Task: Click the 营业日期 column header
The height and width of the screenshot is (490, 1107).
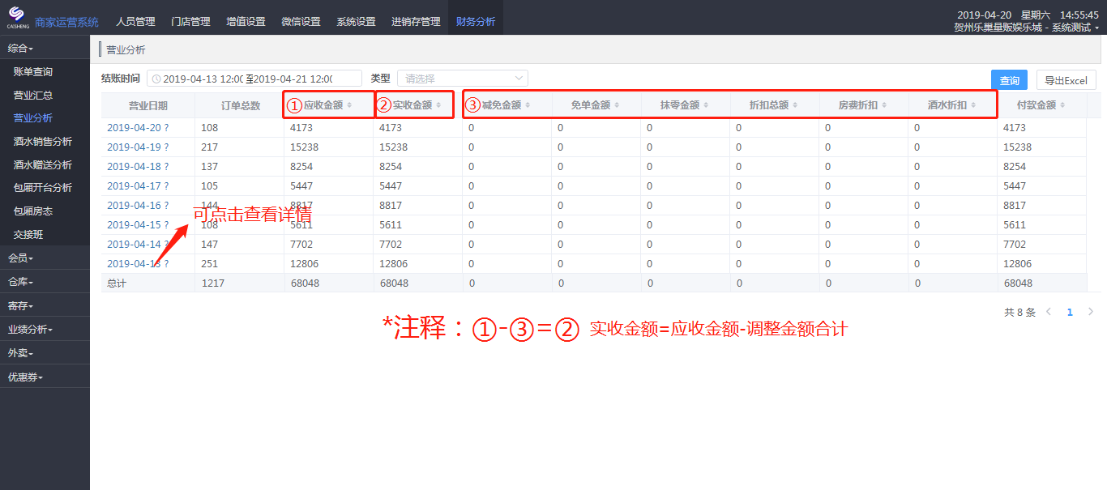Action: (x=148, y=105)
